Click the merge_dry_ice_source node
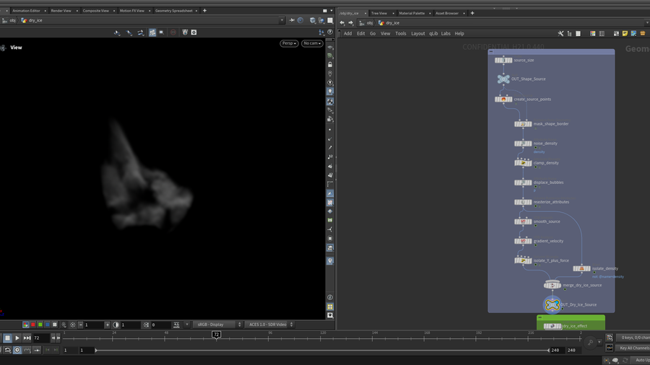The image size is (650, 365). [x=552, y=285]
